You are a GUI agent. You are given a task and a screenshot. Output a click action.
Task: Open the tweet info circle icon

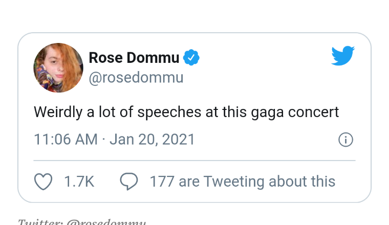coord(346,140)
